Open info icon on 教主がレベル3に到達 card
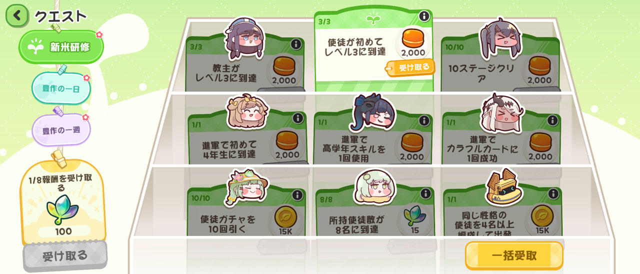The width and height of the screenshot is (640, 274). point(295,44)
